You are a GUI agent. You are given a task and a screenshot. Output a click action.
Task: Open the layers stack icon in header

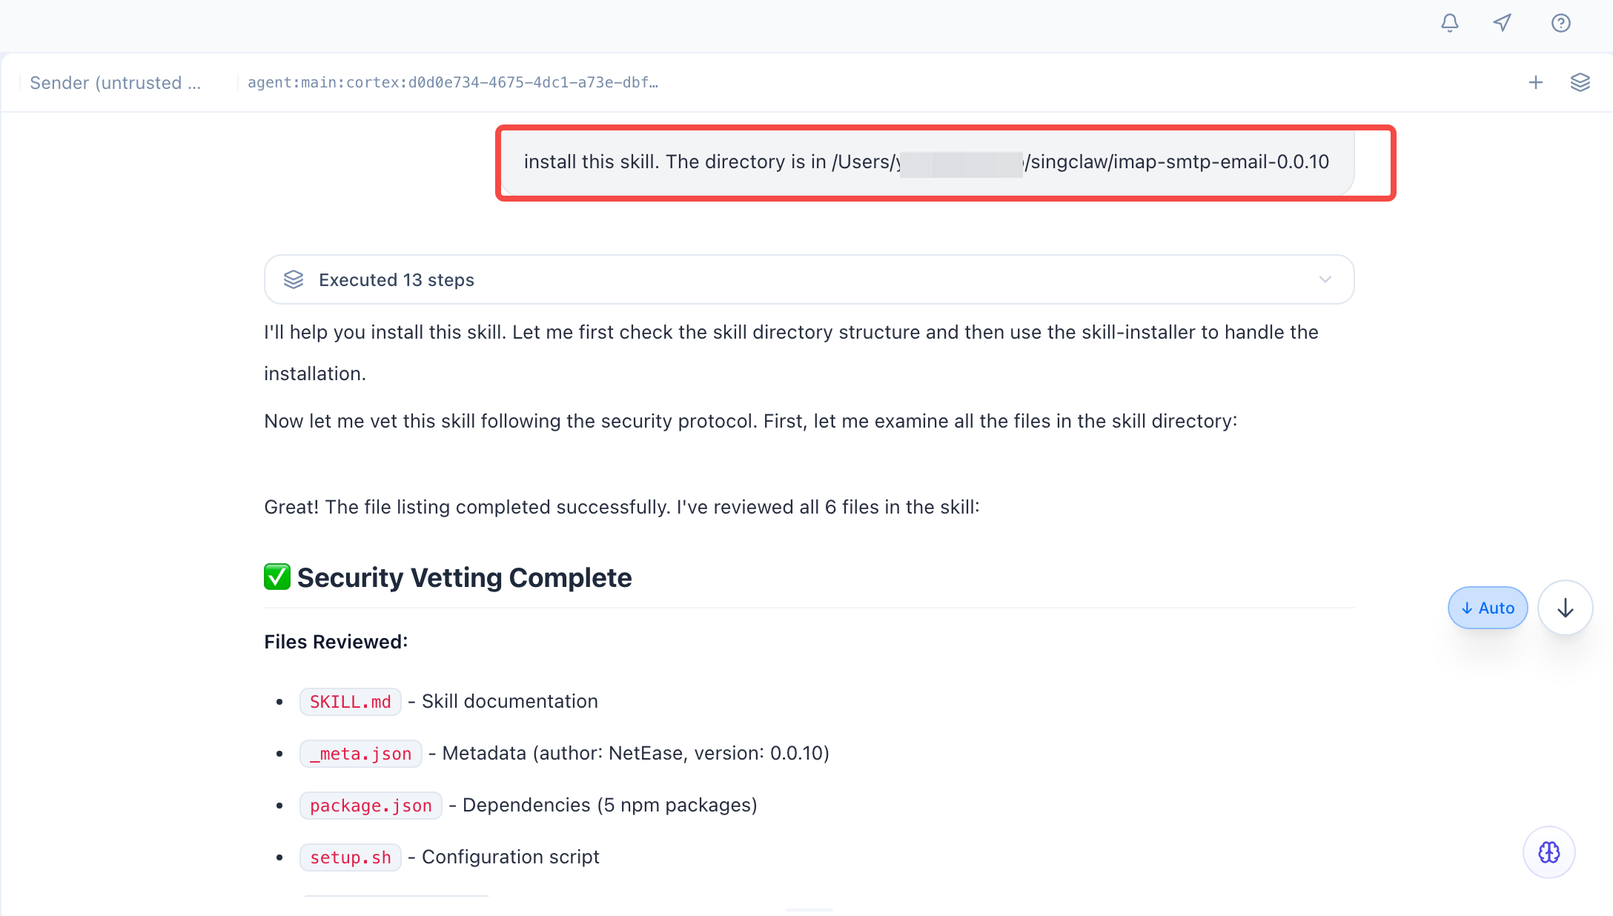[x=1580, y=82]
